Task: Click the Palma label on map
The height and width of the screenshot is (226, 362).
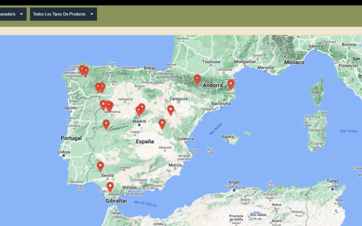Action: 228,137
